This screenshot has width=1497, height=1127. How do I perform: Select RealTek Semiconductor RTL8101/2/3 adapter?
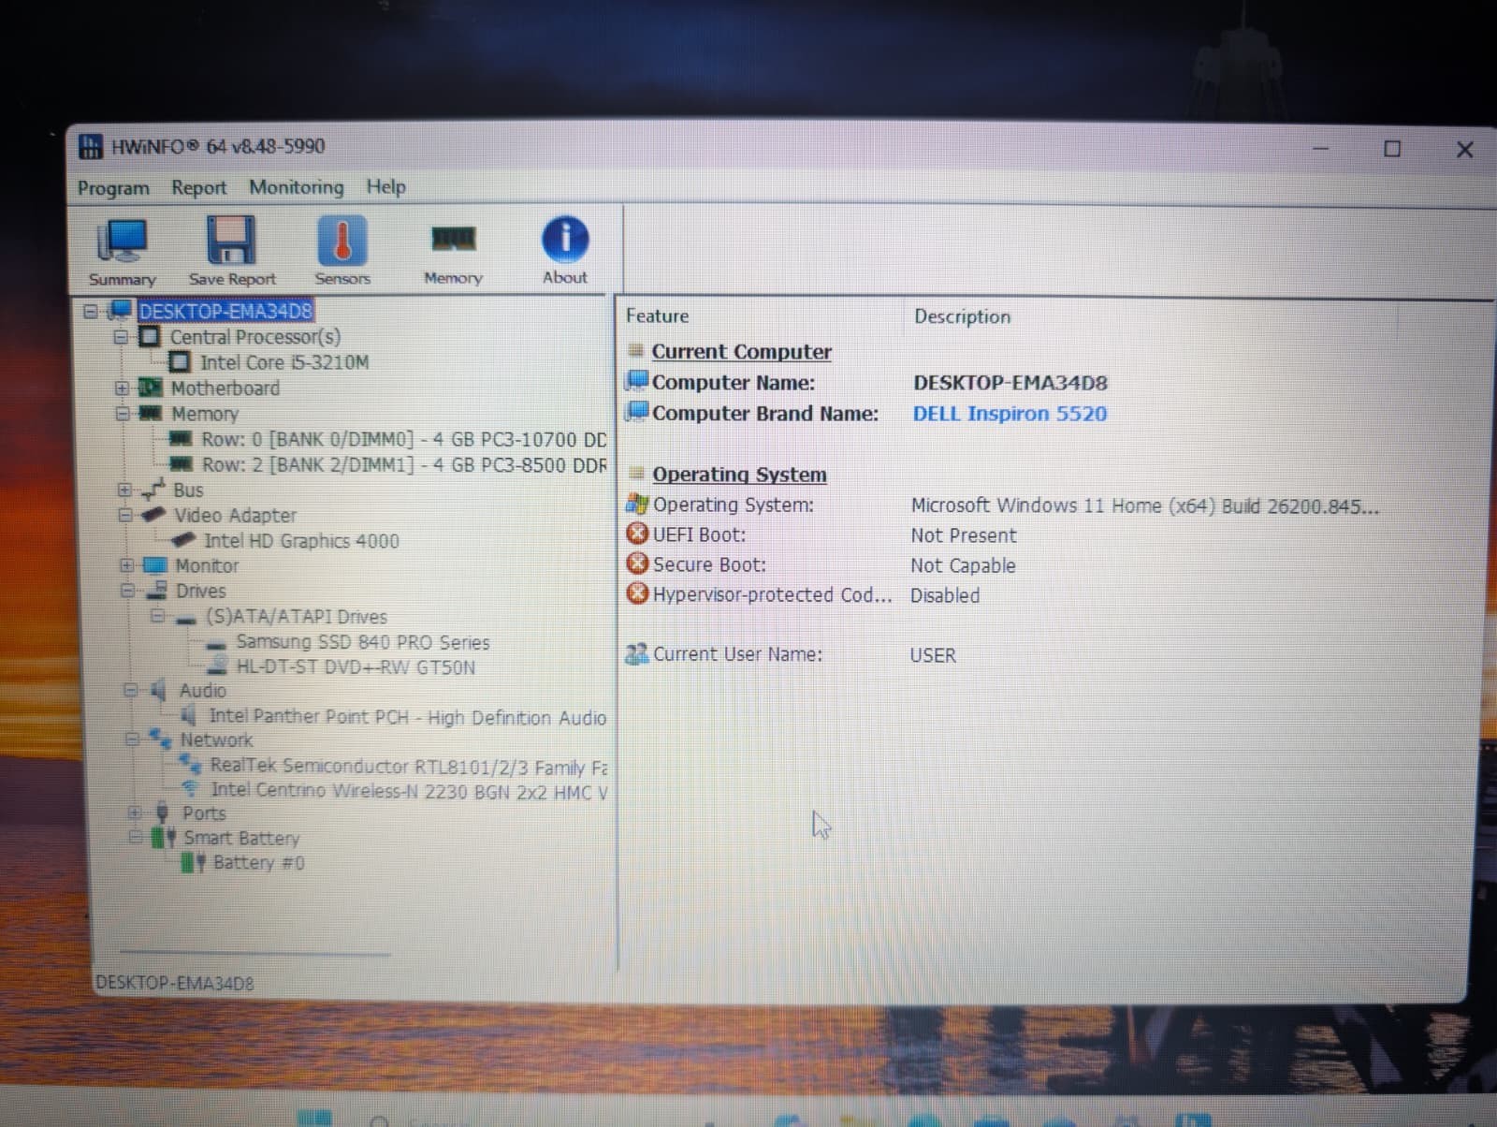(409, 767)
